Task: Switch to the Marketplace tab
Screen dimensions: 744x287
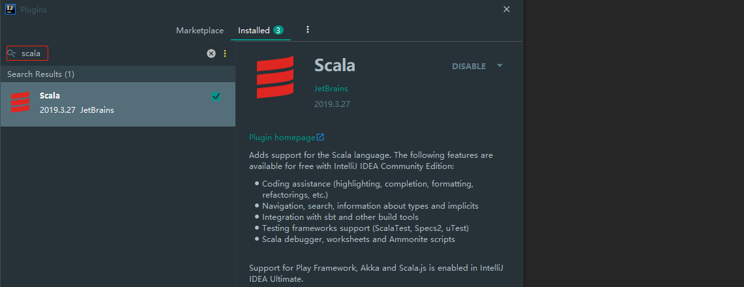Action: tap(200, 31)
